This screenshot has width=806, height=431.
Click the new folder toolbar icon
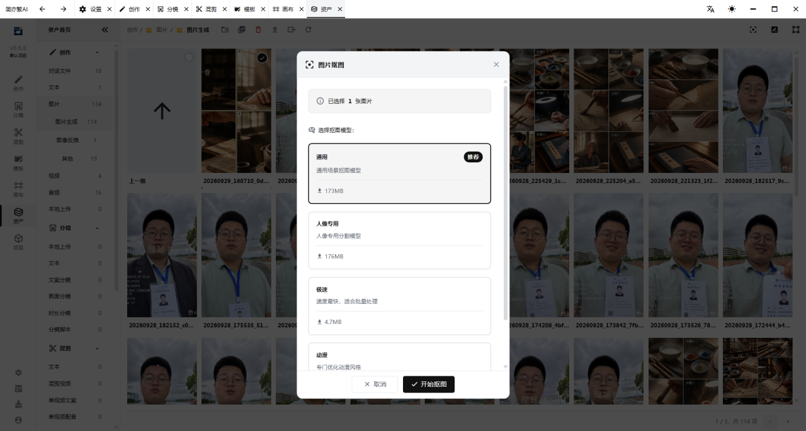click(x=225, y=30)
